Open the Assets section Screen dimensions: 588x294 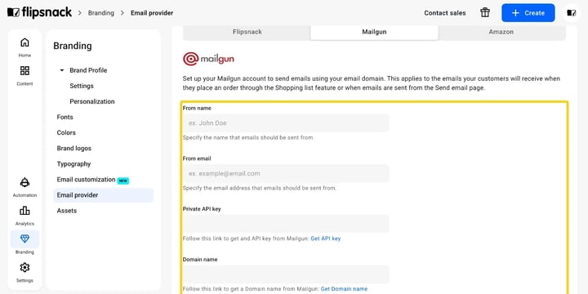click(67, 211)
